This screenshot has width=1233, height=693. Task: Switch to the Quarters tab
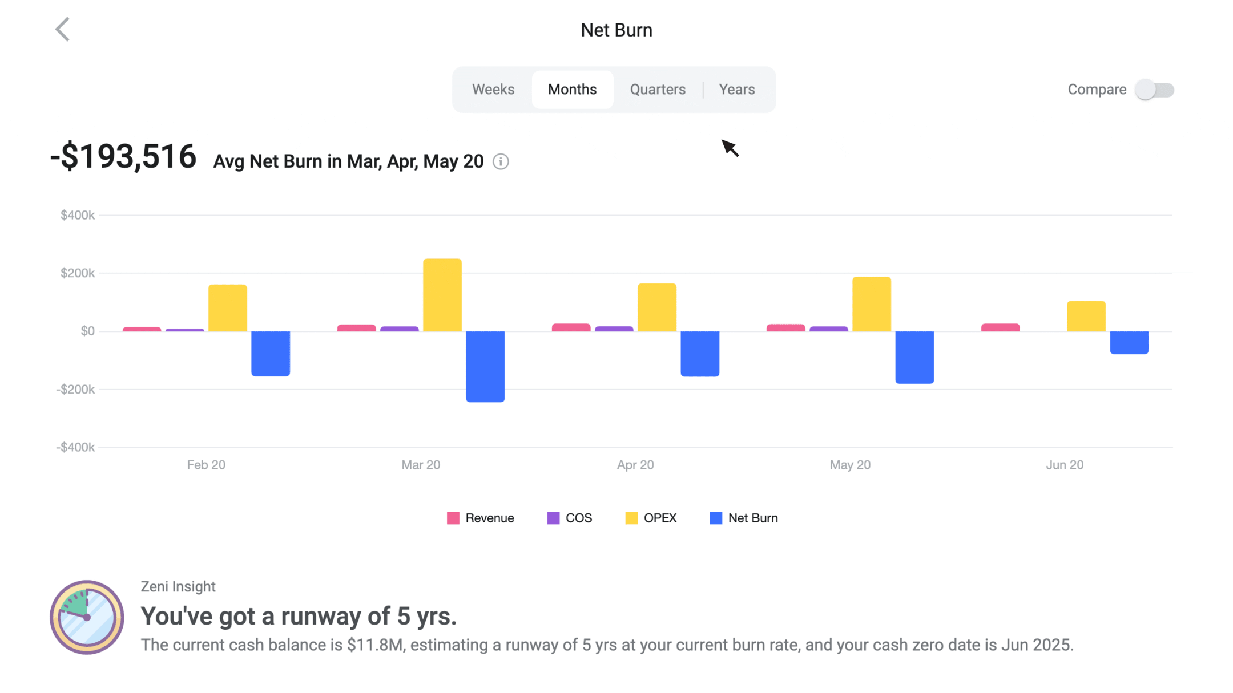pyautogui.click(x=658, y=90)
